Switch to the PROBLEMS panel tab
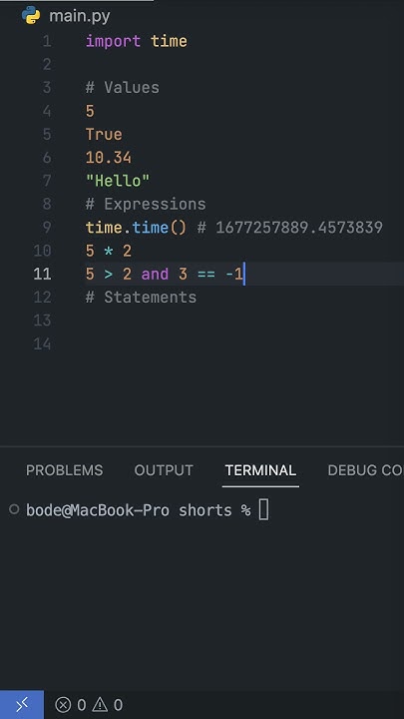 pyautogui.click(x=65, y=470)
